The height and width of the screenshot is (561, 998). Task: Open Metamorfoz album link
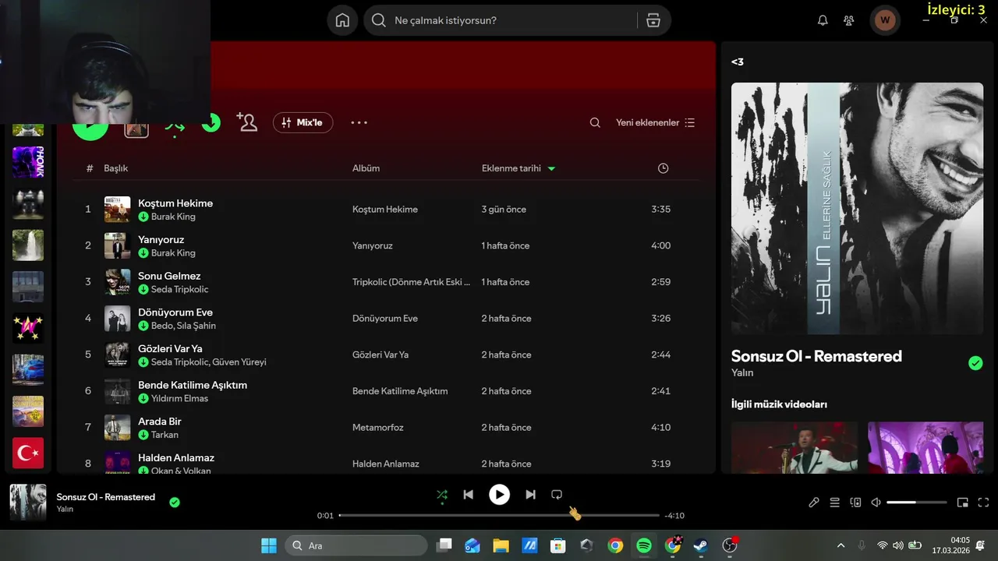pyautogui.click(x=377, y=427)
